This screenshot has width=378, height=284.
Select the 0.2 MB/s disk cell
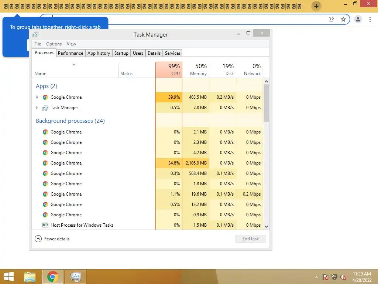(x=223, y=97)
